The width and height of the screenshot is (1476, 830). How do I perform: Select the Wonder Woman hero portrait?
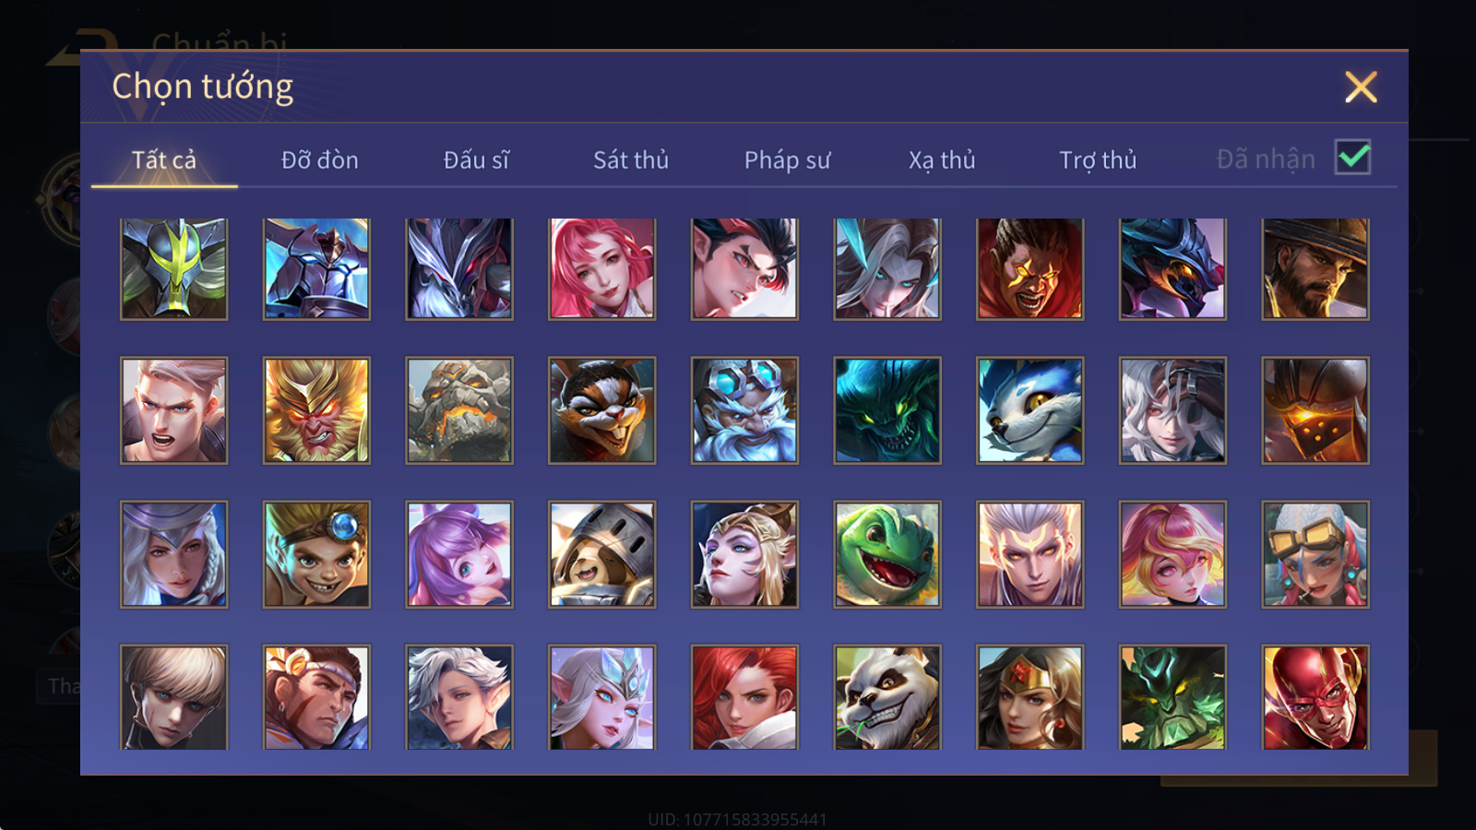1030,697
